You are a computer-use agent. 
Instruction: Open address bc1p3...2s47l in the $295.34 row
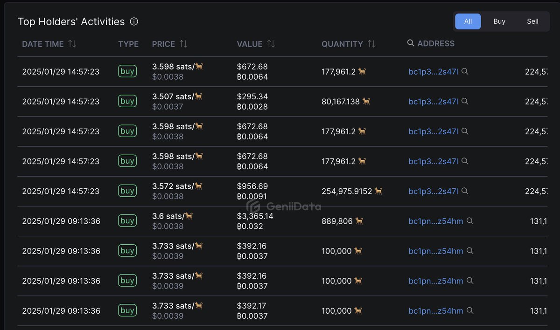[434, 102]
